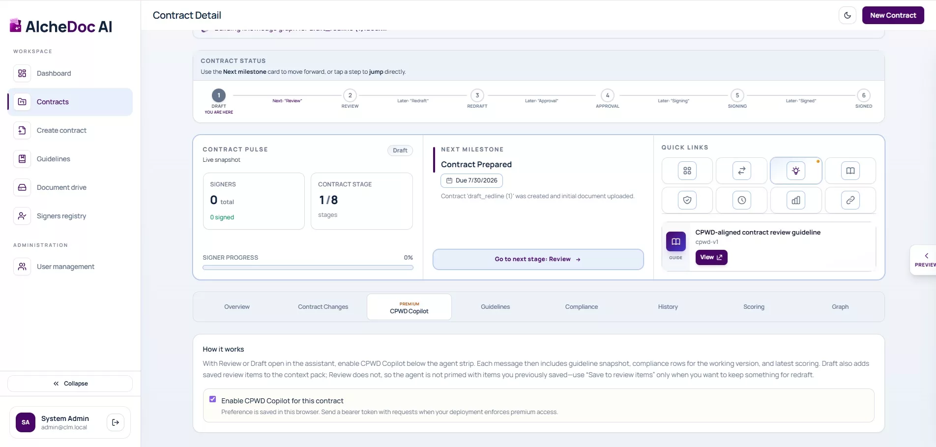Screen dimensions: 936x447
Task: Click bar chart quick link icon
Action: tap(796, 200)
